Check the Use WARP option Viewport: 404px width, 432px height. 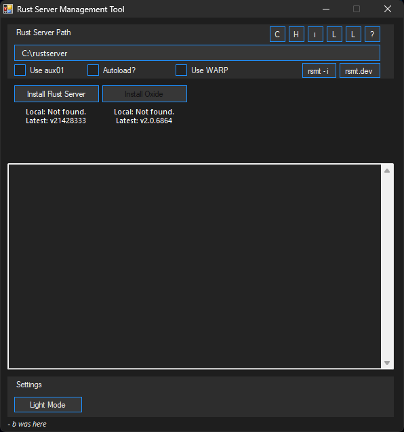coord(181,70)
